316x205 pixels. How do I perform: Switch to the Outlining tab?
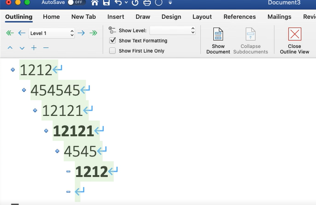click(19, 17)
